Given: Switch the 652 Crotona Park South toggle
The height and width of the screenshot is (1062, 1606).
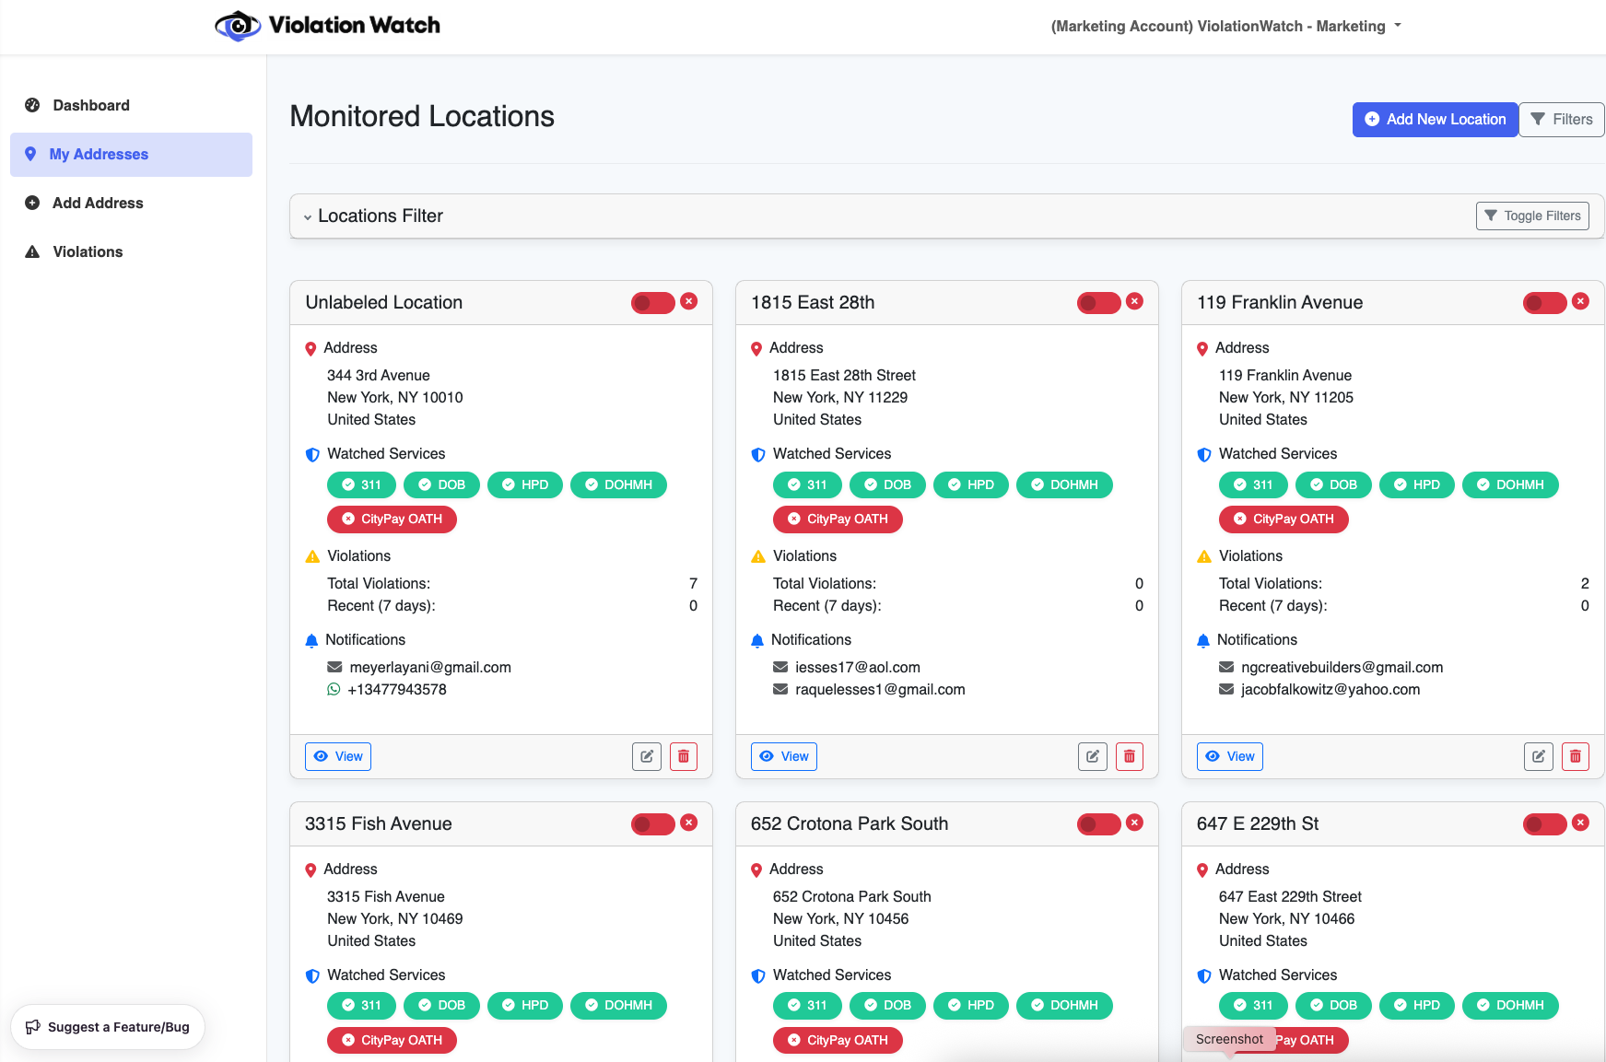Looking at the screenshot, I should (x=1099, y=824).
